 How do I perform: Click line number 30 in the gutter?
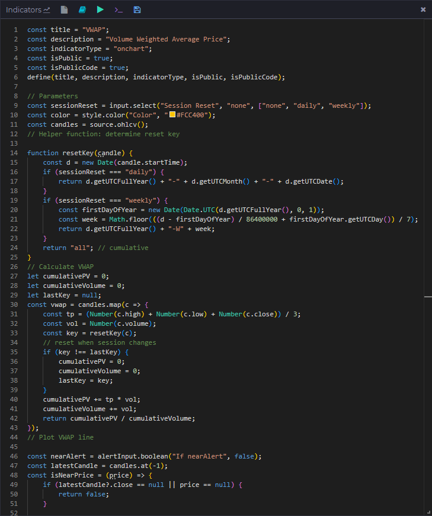pos(14,305)
